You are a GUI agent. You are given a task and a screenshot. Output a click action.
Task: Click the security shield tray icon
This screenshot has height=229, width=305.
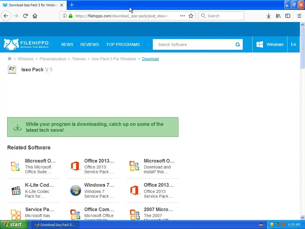pos(272,225)
